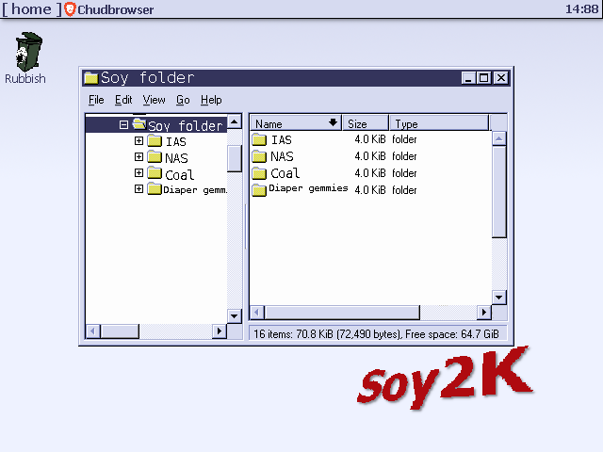Click the 'Coal' file name in list
Image resolution: width=603 pixels, height=452 pixels.
click(x=285, y=173)
